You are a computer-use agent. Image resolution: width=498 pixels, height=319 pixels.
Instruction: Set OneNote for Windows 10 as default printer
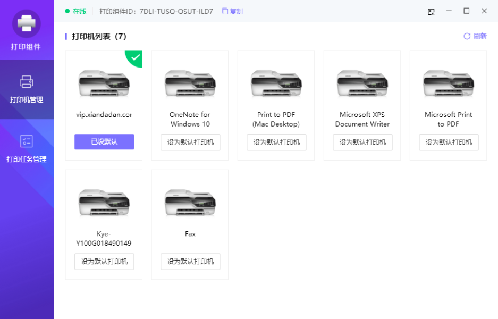190,142
